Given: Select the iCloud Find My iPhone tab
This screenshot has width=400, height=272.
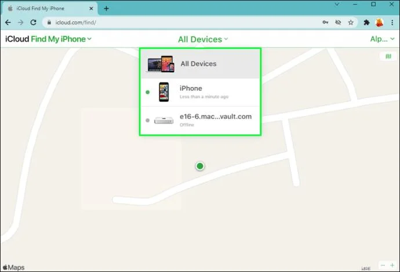Looking at the screenshot, I should click(50, 9).
